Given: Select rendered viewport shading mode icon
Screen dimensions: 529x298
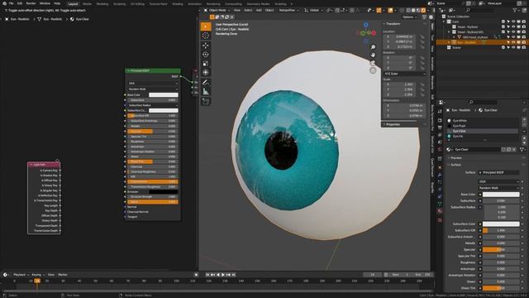Looking at the screenshot, I should [423, 11].
